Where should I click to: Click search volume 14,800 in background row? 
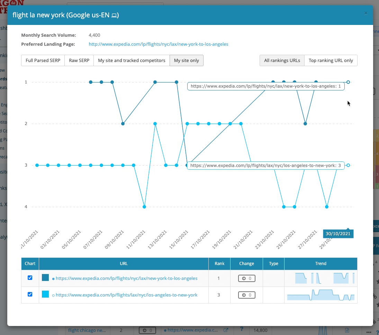[260, 330]
